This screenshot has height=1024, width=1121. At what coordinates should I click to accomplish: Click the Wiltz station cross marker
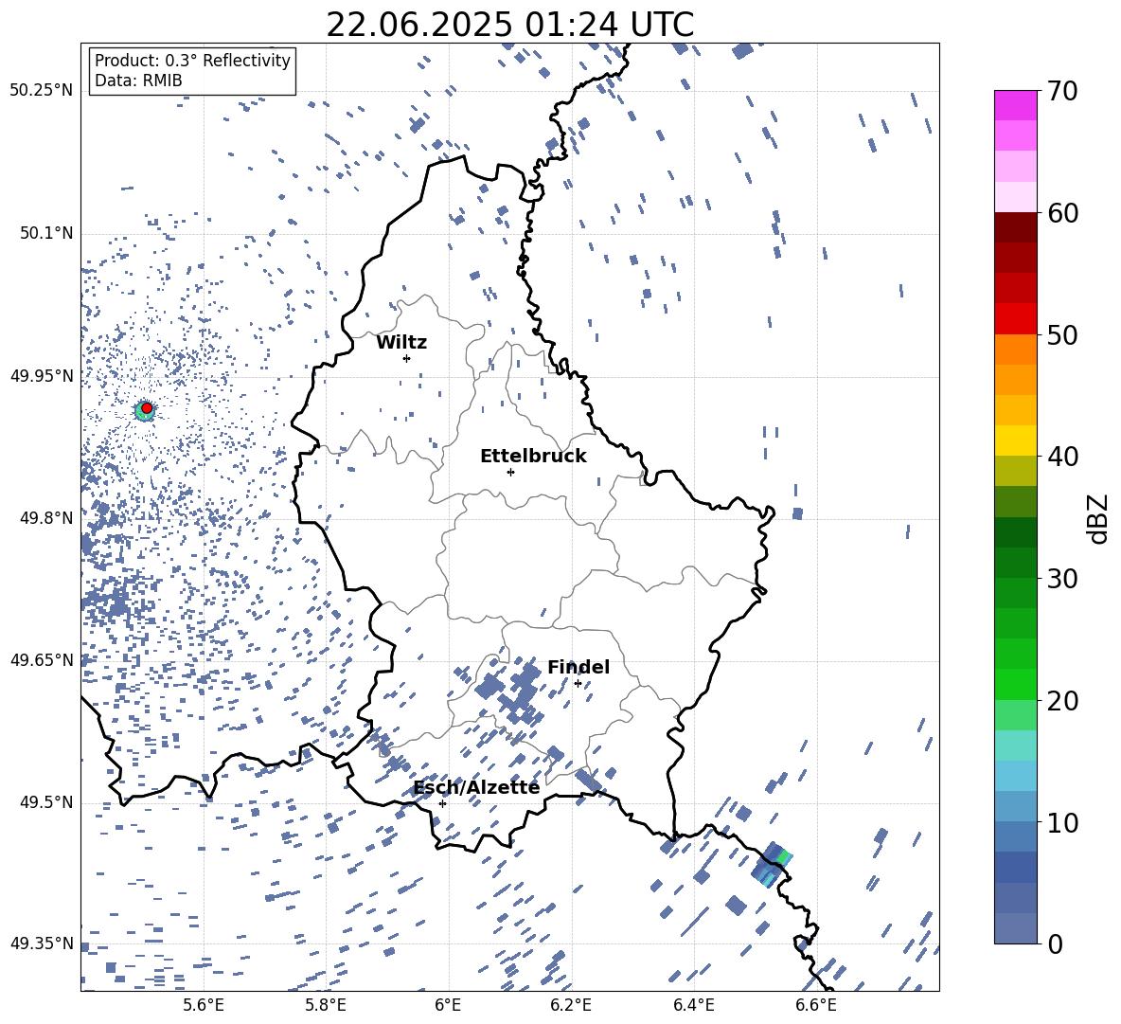point(407,358)
